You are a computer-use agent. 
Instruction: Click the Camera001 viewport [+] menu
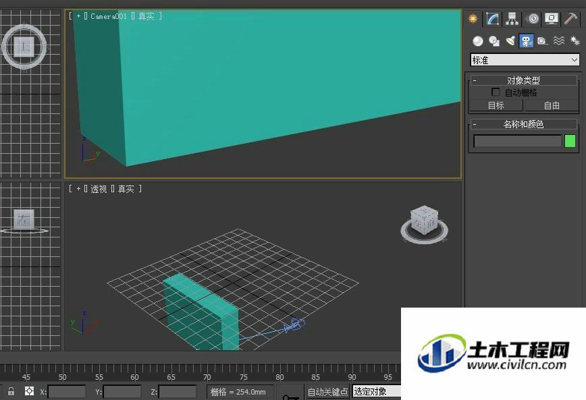click(78, 16)
